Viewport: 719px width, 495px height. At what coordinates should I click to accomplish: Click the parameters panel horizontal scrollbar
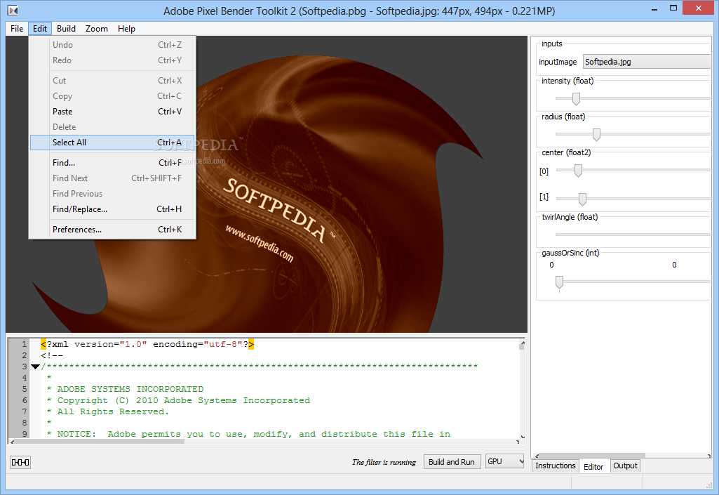point(622,456)
